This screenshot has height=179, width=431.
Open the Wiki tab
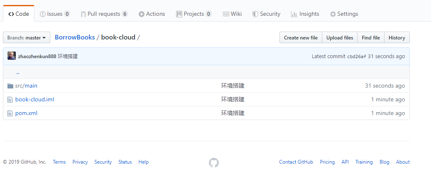(x=232, y=14)
